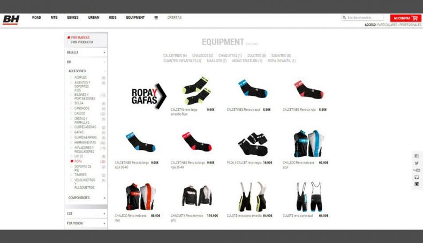
Task: Select the Por Marcas filter mode
Action: click(x=80, y=37)
